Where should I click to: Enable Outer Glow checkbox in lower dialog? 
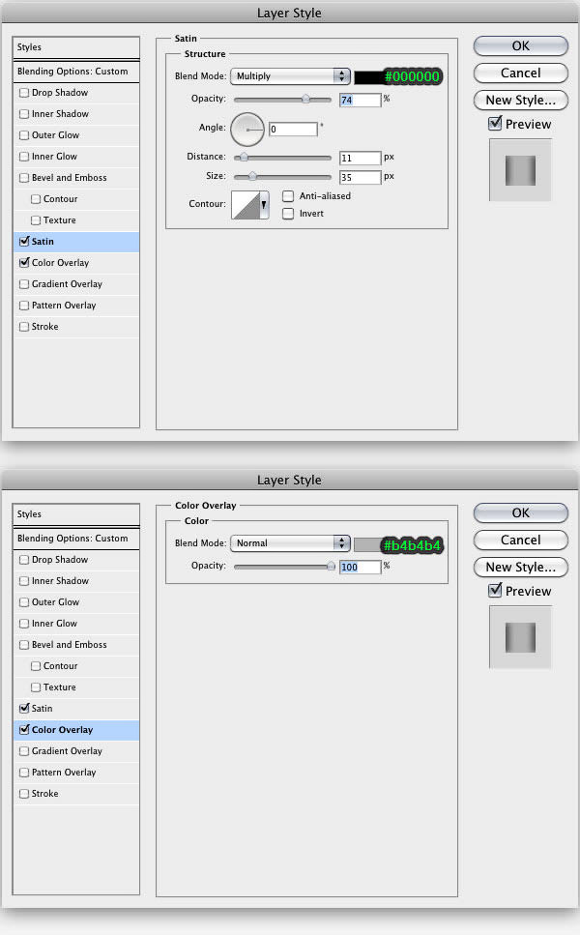(x=24, y=602)
